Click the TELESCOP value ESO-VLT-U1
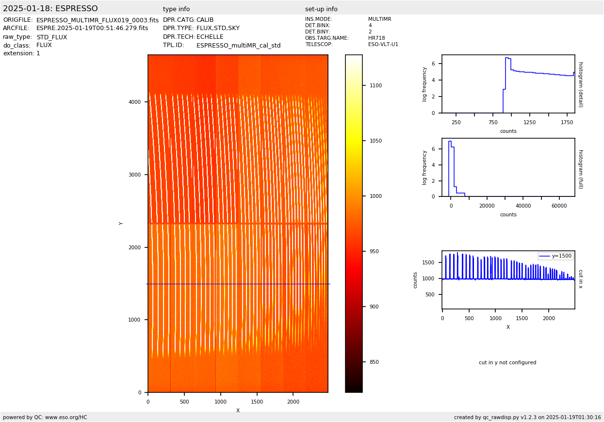 (x=383, y=45)
